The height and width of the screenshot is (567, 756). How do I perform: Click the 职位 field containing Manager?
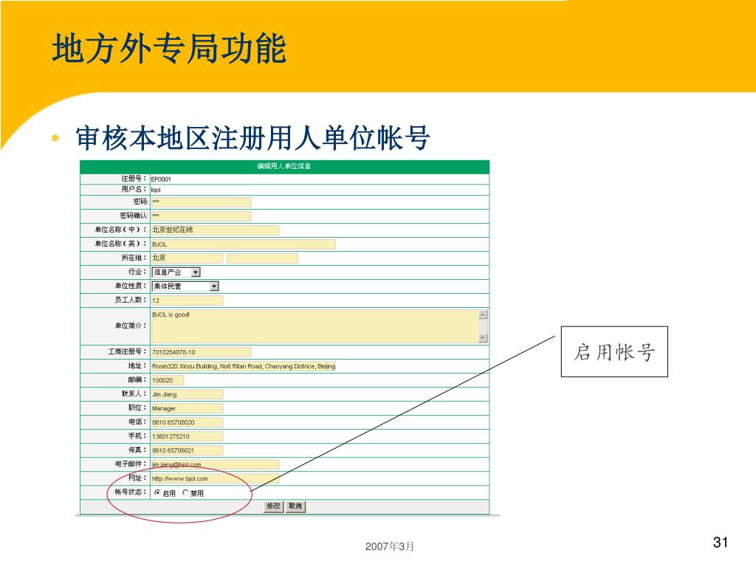[187, 408]
